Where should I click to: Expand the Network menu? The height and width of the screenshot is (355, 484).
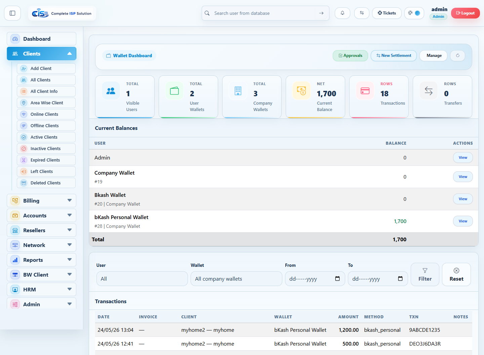(41, 245)
